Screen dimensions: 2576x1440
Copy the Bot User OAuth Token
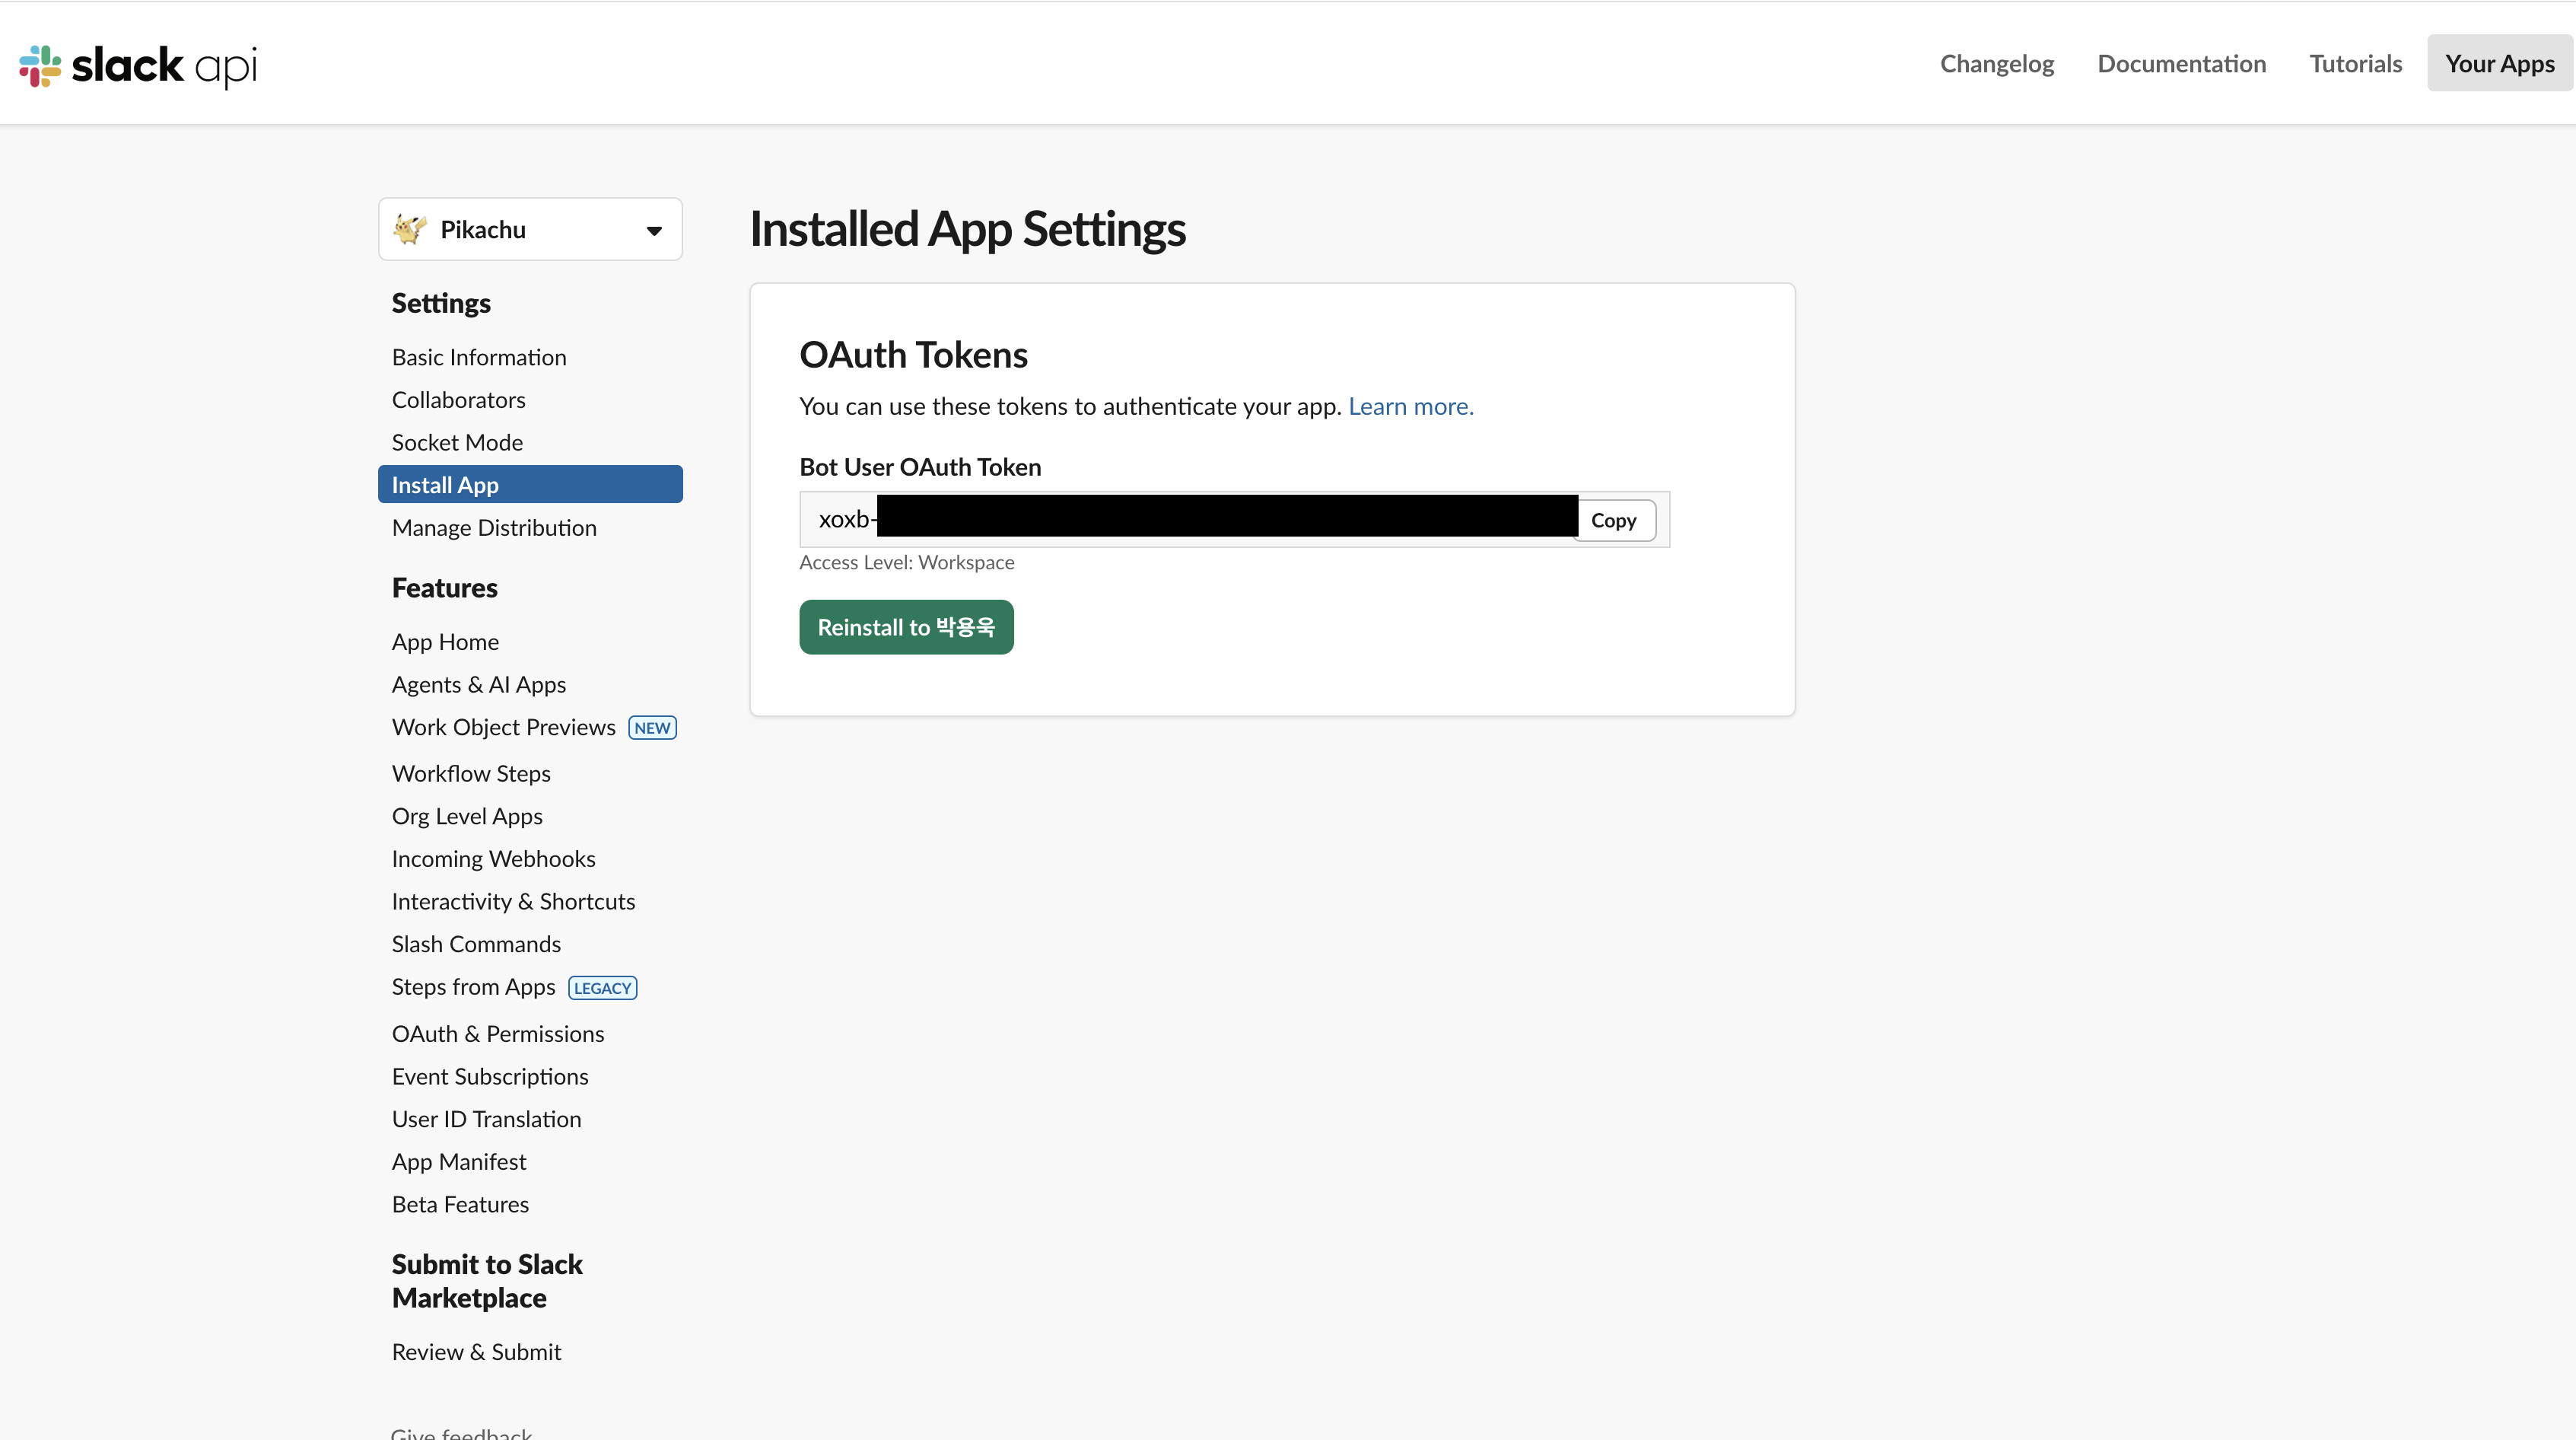[x=1613, y=521]
